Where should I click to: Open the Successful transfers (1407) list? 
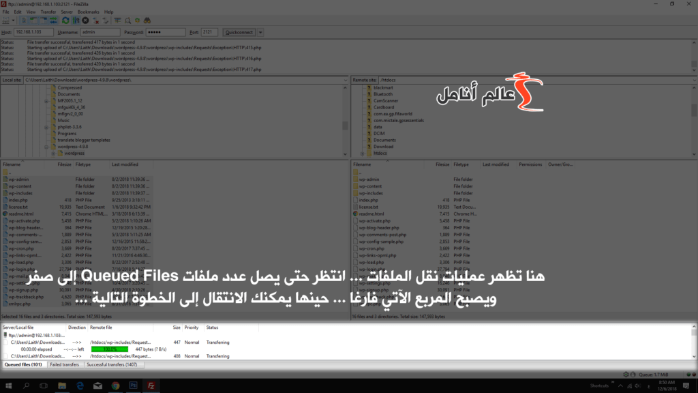point(111,364)
